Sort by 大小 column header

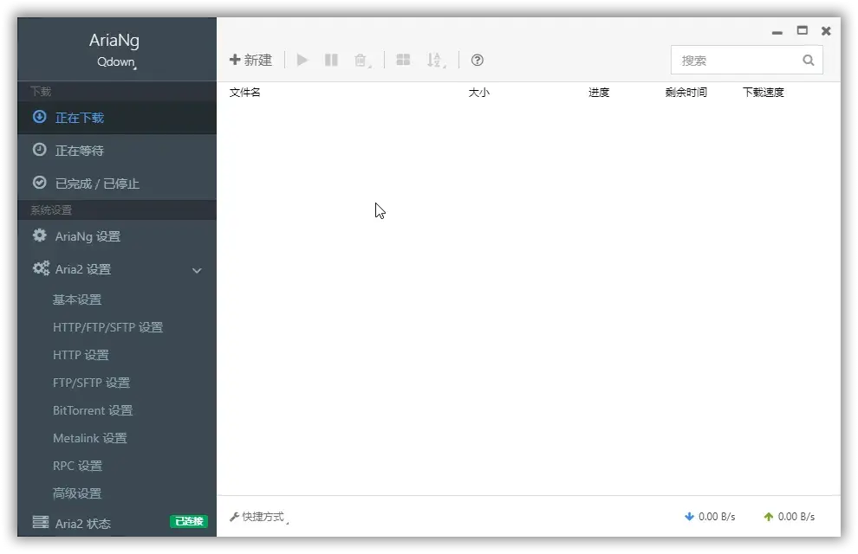(478, 93)
